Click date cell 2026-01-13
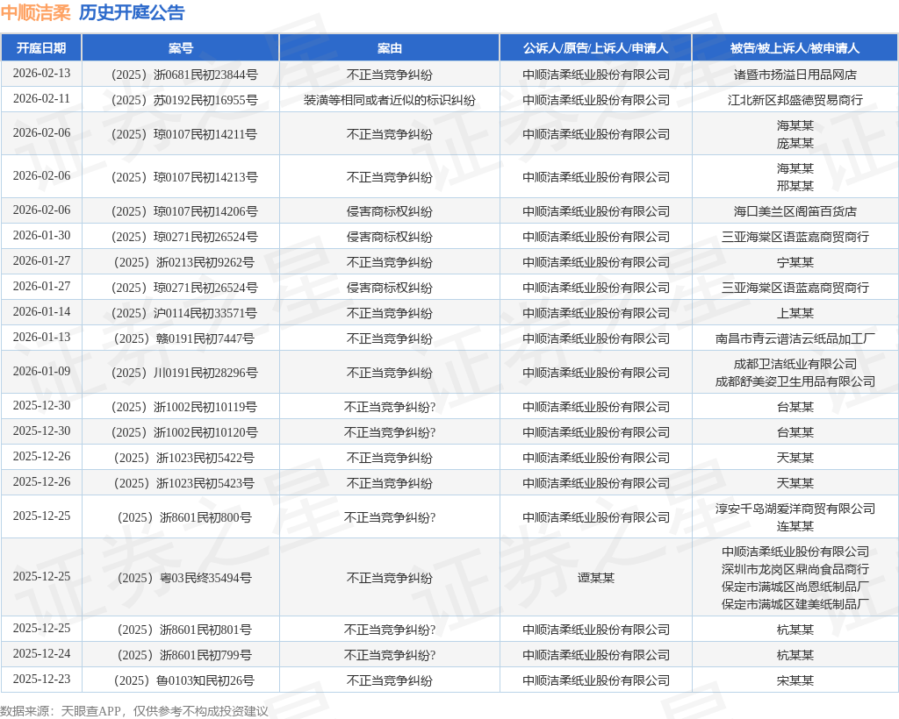 (x=41, y=337)
